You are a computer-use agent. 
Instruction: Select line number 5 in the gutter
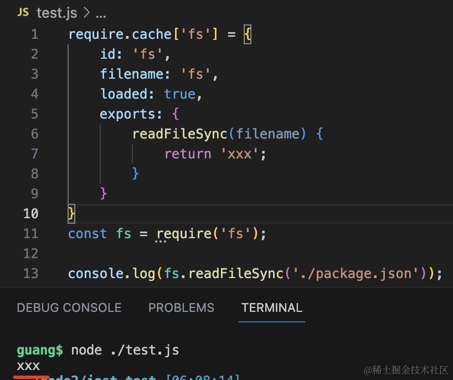coord(34,114)
